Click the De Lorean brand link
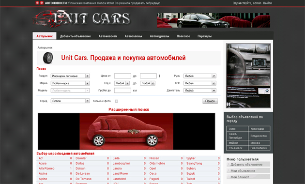Screen dimensions: 305x184 [83, 173]
